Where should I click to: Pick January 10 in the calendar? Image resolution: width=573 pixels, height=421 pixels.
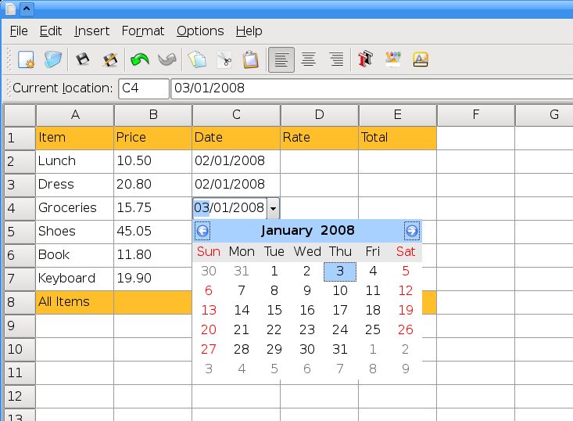click(340, 291)
